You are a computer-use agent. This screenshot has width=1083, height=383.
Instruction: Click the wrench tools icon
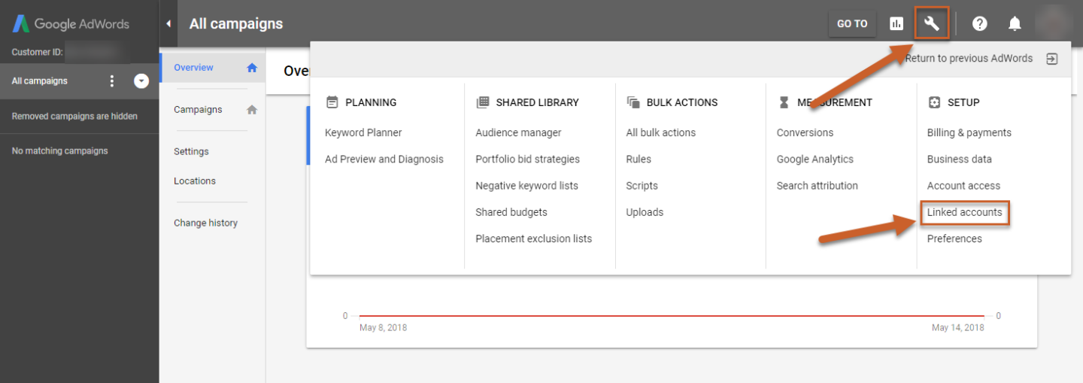coord(932,23)
